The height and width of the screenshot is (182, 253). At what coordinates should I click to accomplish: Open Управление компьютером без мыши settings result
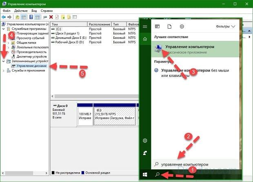(195, 73)
